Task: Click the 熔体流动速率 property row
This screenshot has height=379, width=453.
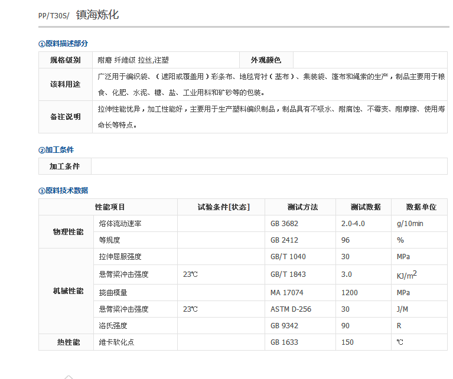Action: (120, 224)
